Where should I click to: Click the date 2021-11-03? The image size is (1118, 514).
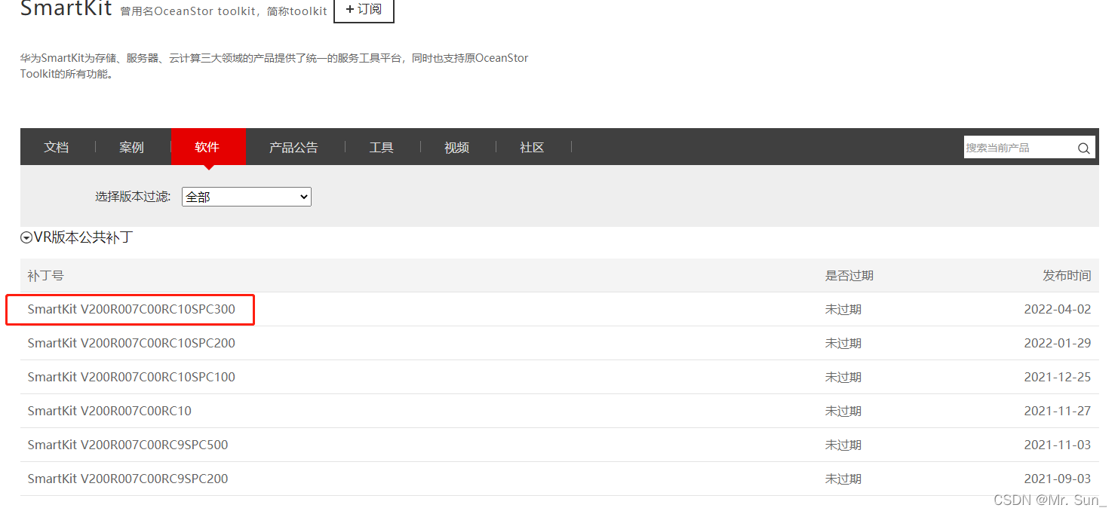tap(1058, 445)
